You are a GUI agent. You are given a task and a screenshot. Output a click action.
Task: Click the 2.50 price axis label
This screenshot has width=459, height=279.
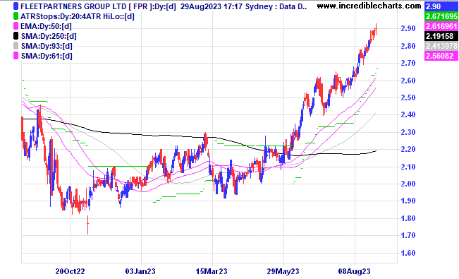[x=408, y=97]
